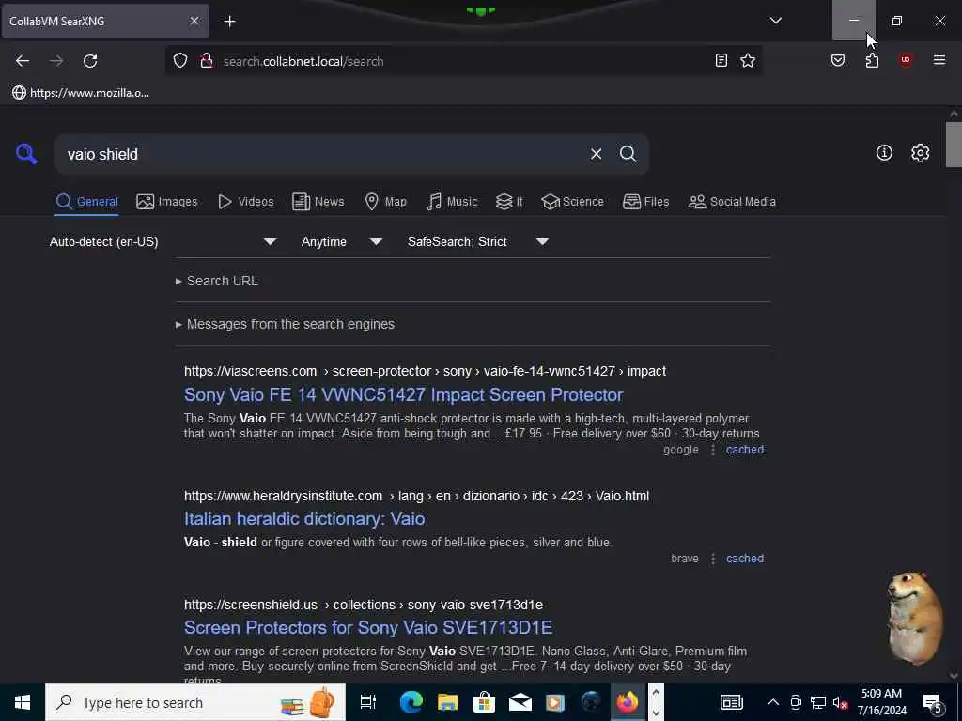The image size is (962, 721).
Task: Click the insecure connection padlock icon
Action: [207, 61]
